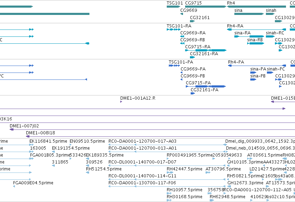Select the AT03661.5prime label
The image size is (295, 202).
pyautogui.click(x=265, y=155)
